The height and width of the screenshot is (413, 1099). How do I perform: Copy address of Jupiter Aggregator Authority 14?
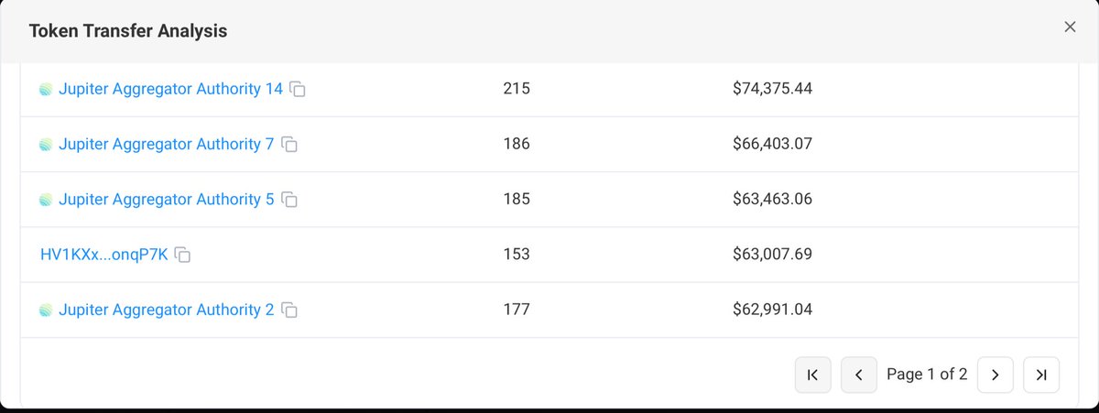(x=298, y=90)
